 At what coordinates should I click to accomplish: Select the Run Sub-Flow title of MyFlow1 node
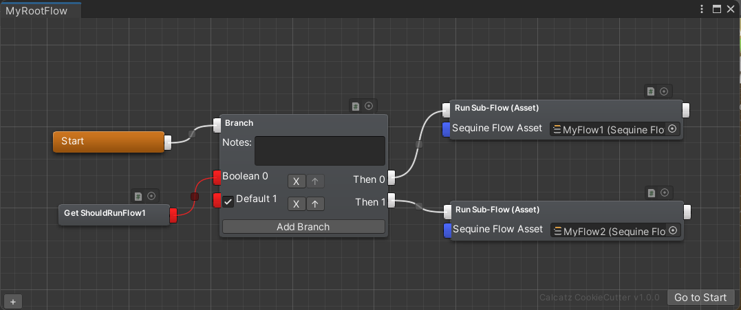point(497,108)
